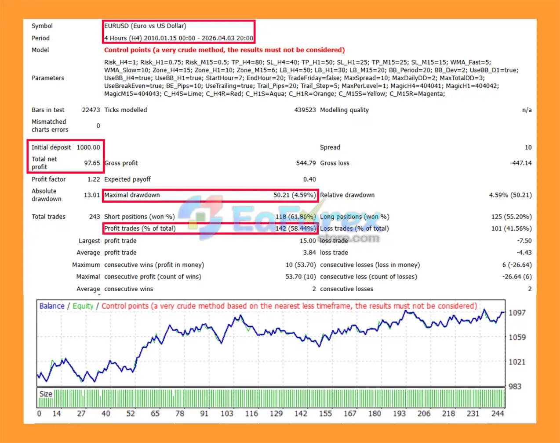Viewport: 560px width, 443px height.
Task: Click the 983 value on chart axis
Action: click(515, 386)
